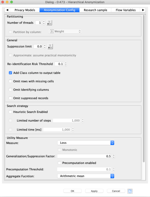Click the green zoom window button

coord(11,2)
